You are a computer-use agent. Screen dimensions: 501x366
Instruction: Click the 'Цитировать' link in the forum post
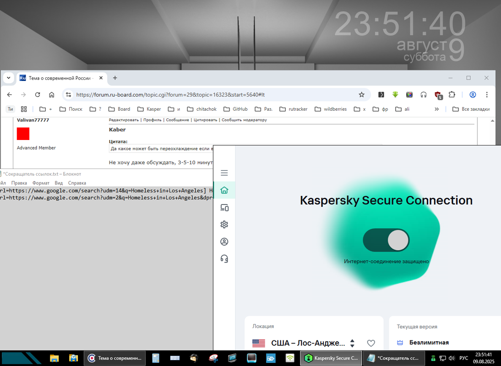[x=205, y=120]
